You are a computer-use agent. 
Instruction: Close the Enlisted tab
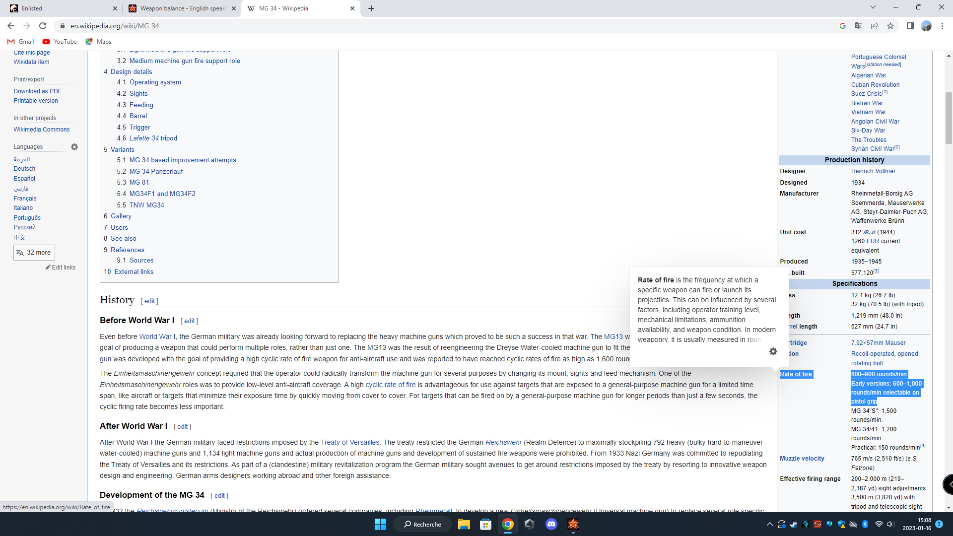tap(115, 8)
